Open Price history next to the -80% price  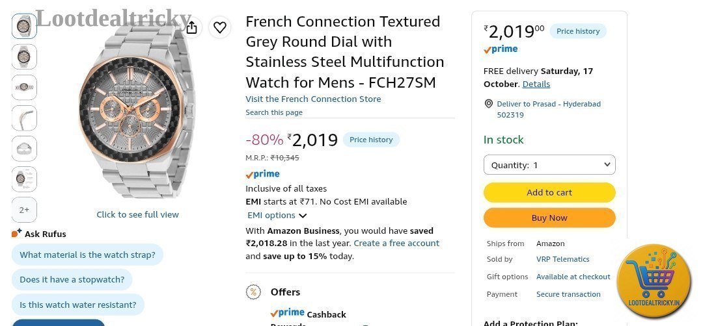[371, 140]
